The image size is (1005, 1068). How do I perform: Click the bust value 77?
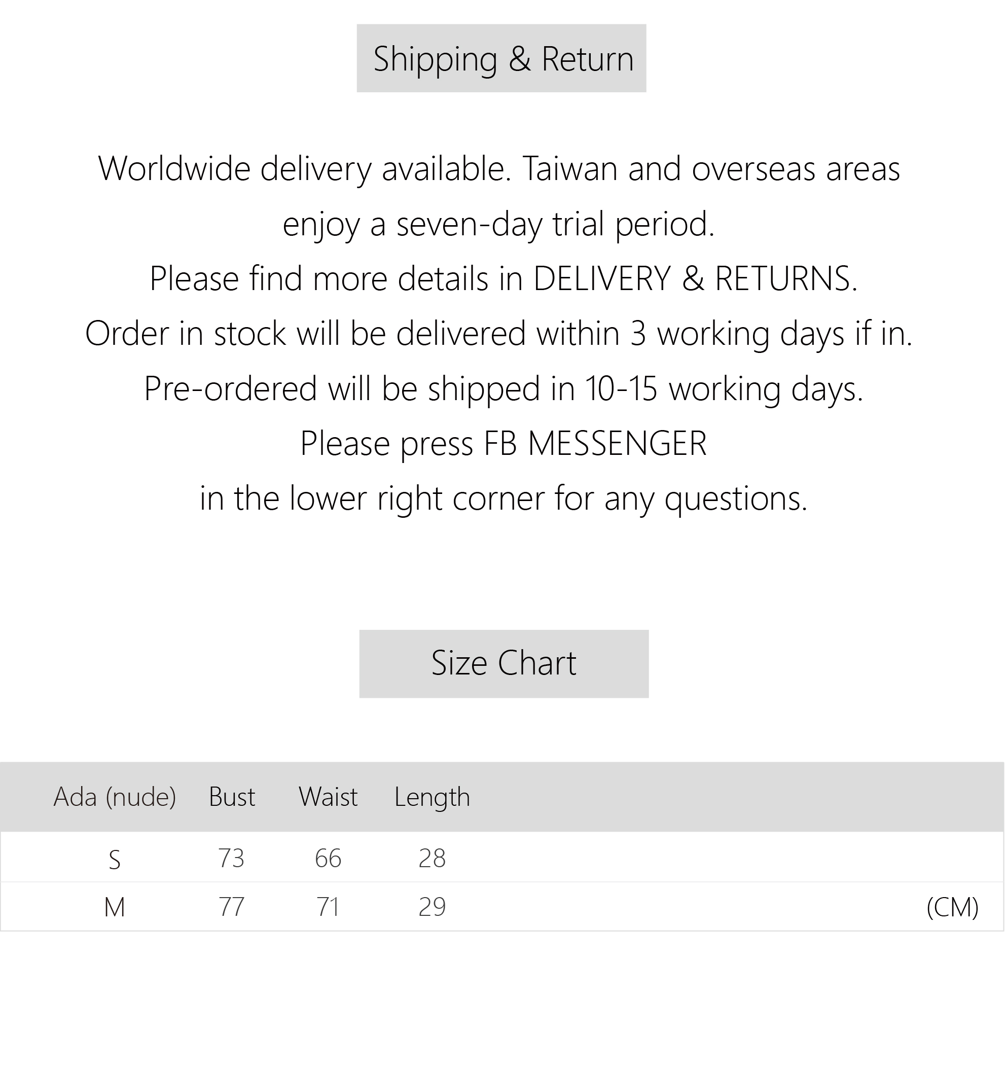(231, 907)
